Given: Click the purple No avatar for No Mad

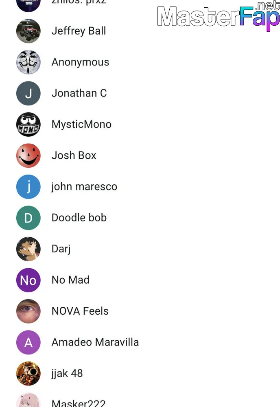Looking at the screenshot, I should click(28, 280).
